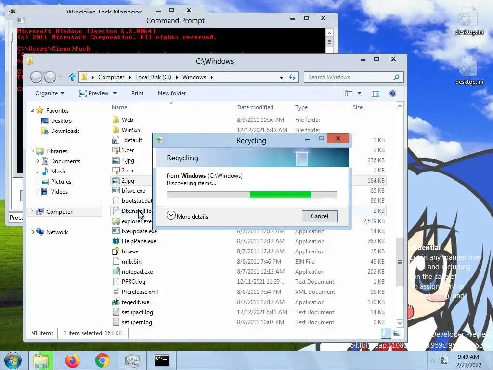Click the change view icon
The image size is (493, 370).
(x=349, y=93)
